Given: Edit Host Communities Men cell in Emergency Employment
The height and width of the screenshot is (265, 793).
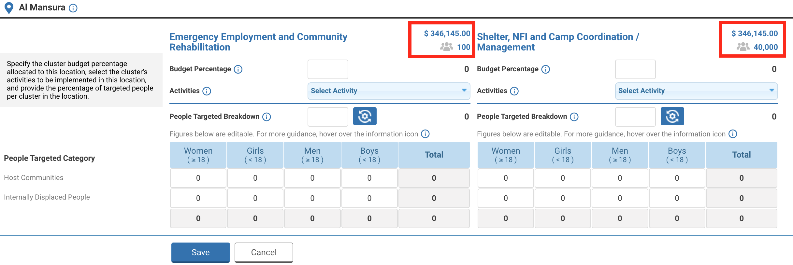Looking at the screenshot, I should point(312,178).
